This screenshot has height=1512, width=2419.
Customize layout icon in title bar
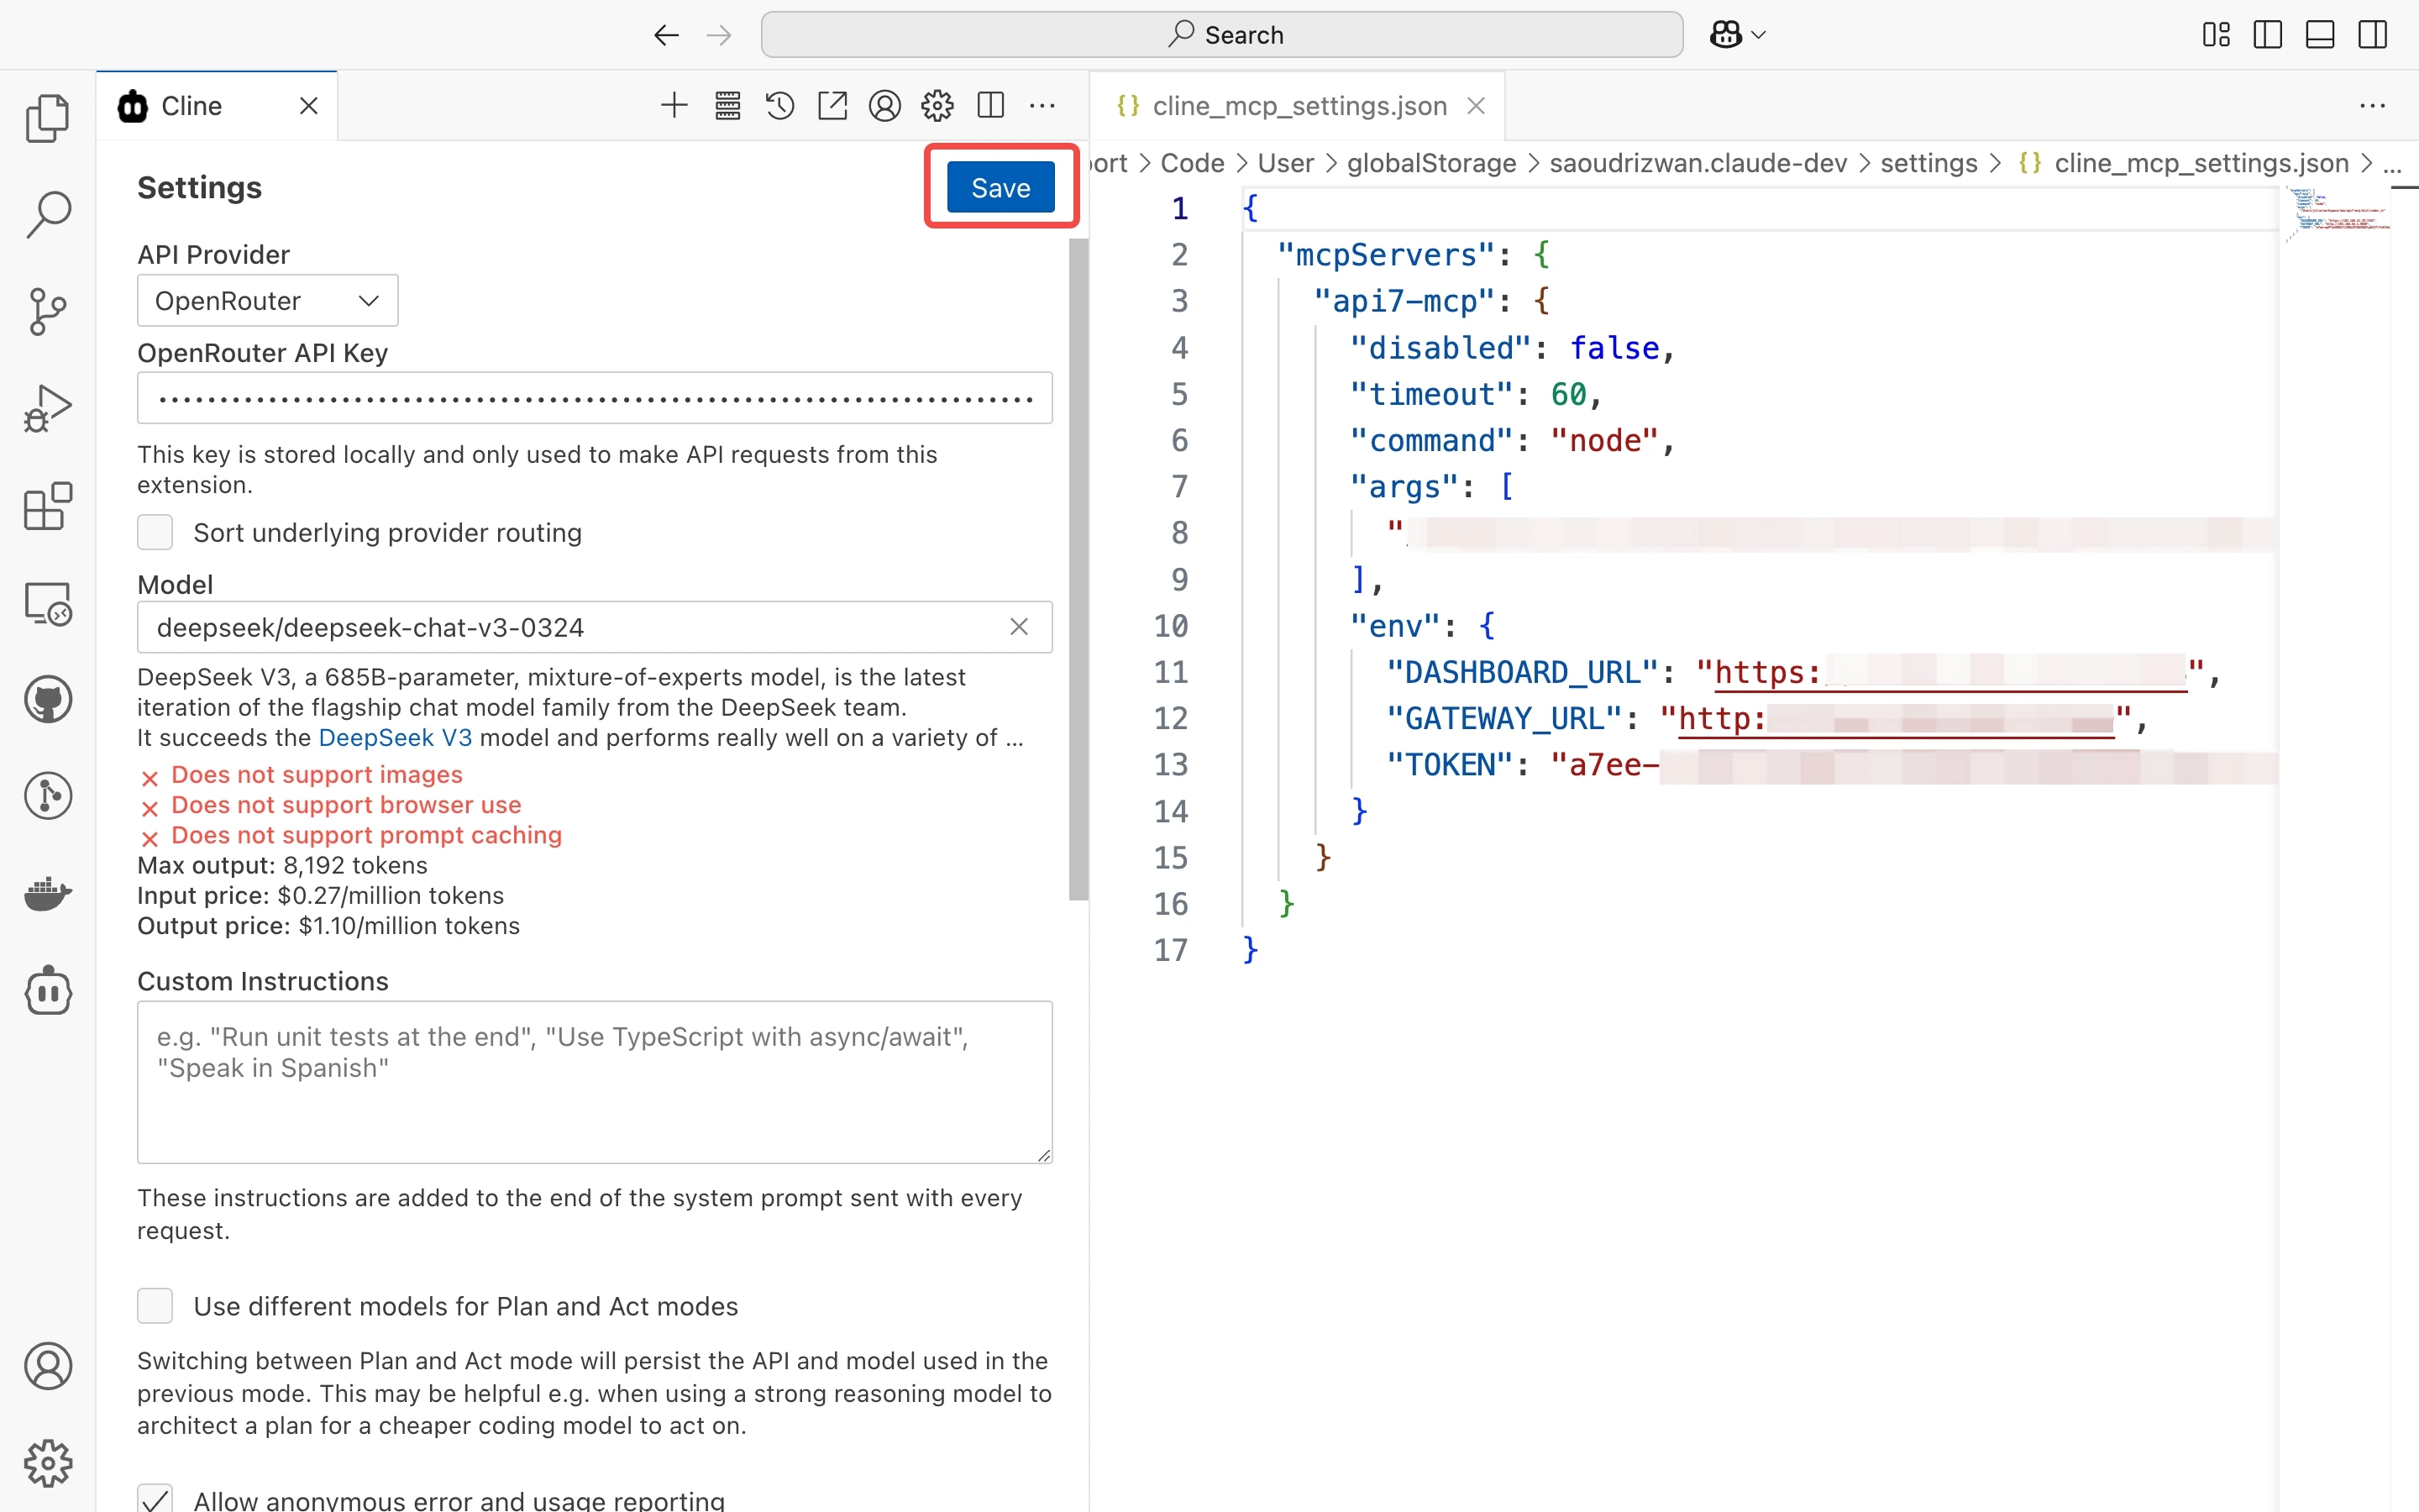(2216, 35)
